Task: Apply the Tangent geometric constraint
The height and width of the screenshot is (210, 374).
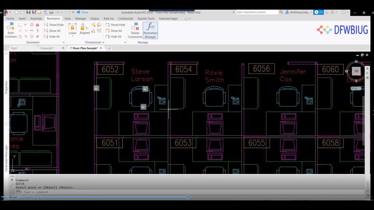Action: [x=20, y=36]
